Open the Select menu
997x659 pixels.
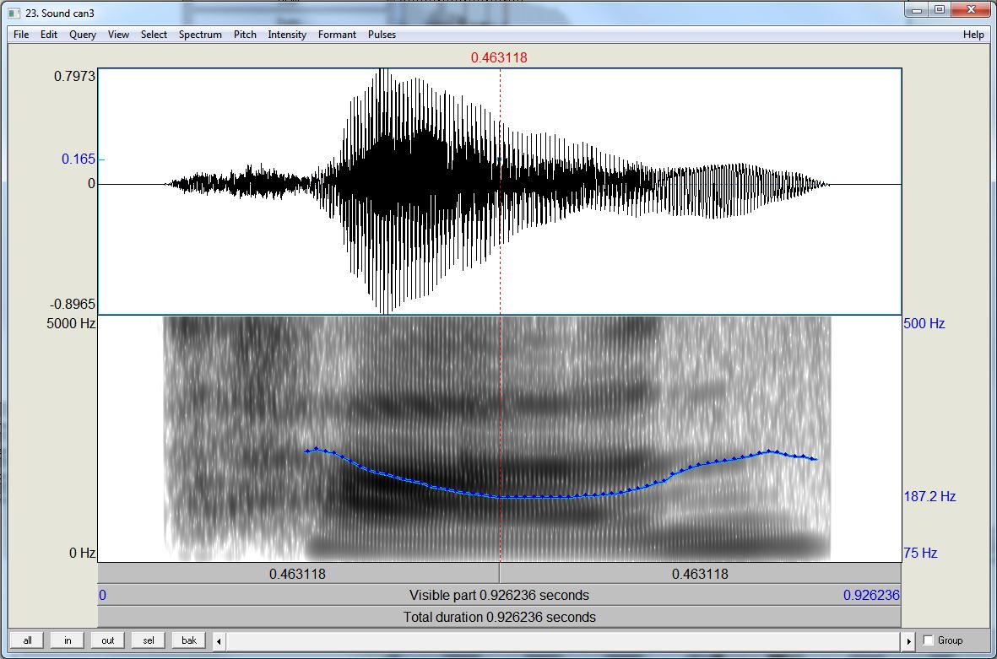[154, 35]
